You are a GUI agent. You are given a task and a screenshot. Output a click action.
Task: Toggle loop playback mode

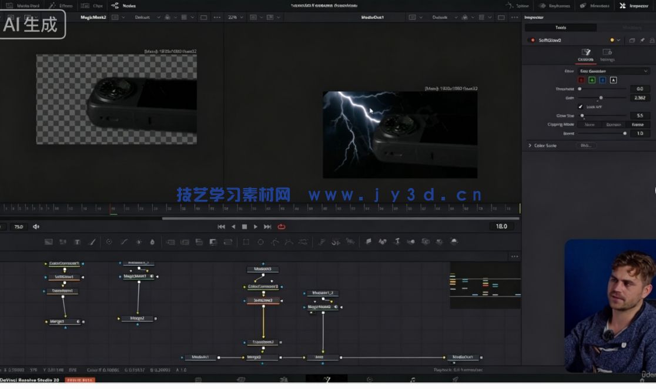coord(282,226)
